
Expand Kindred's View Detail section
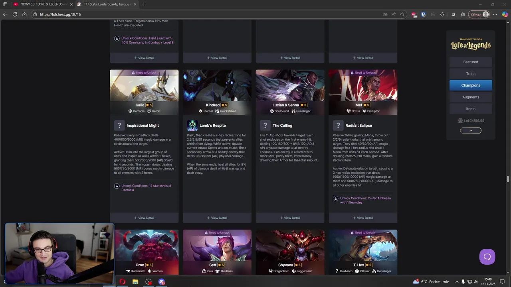tap(217, 218)
